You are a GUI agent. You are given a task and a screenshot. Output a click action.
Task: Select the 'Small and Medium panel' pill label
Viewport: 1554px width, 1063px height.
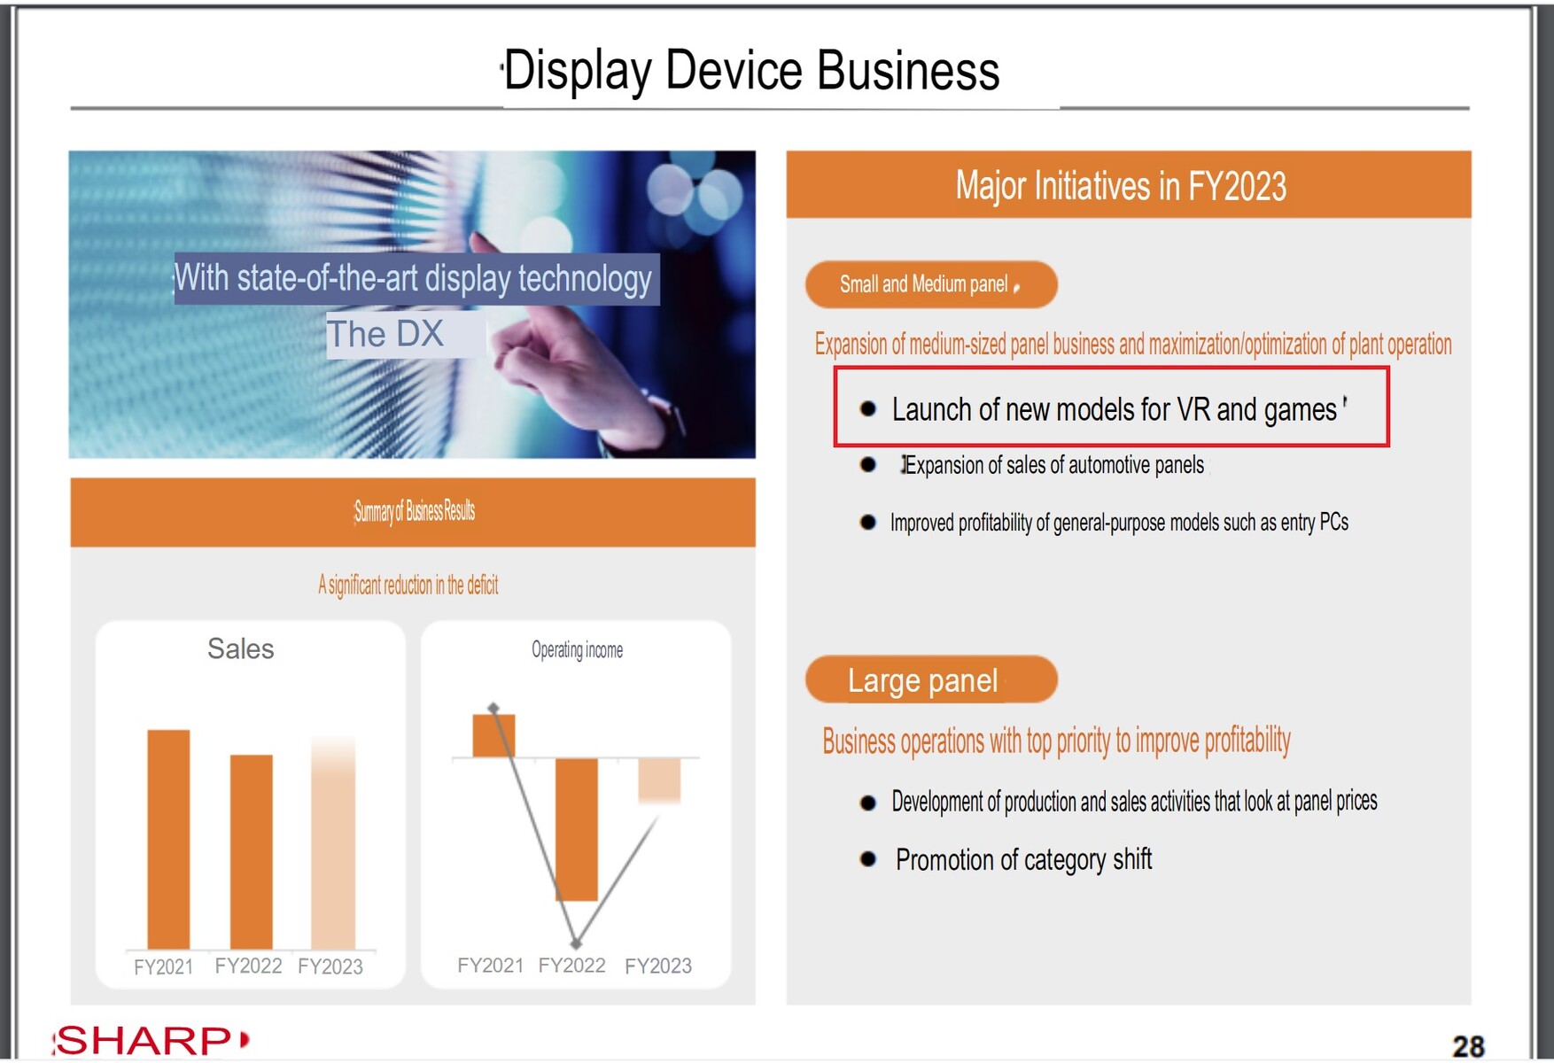coord(931,284)
